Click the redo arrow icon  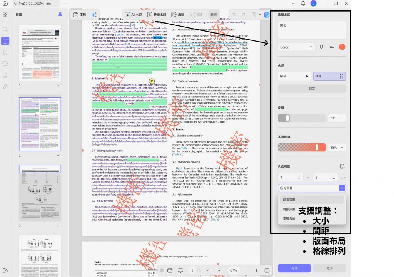244,15
